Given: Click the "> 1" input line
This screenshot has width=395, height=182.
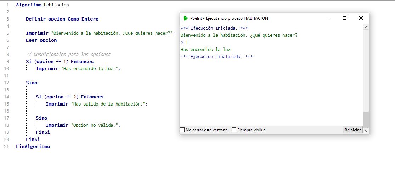Looking at the screenshot, I should (x=185, y=42).
